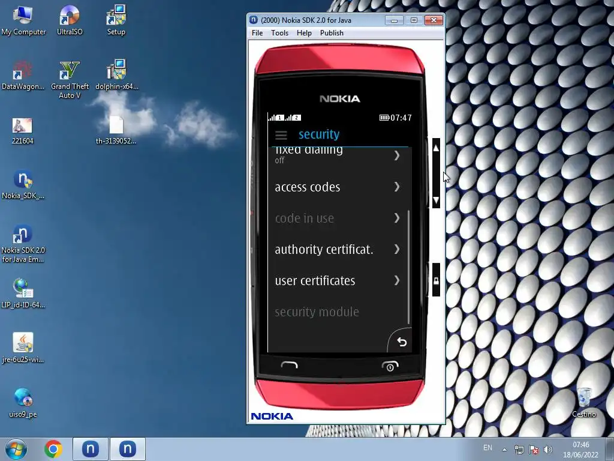Screen dimensions: 614x461
Task: Select Cestino recycle bin icon
Action: [x=584, y=403]
